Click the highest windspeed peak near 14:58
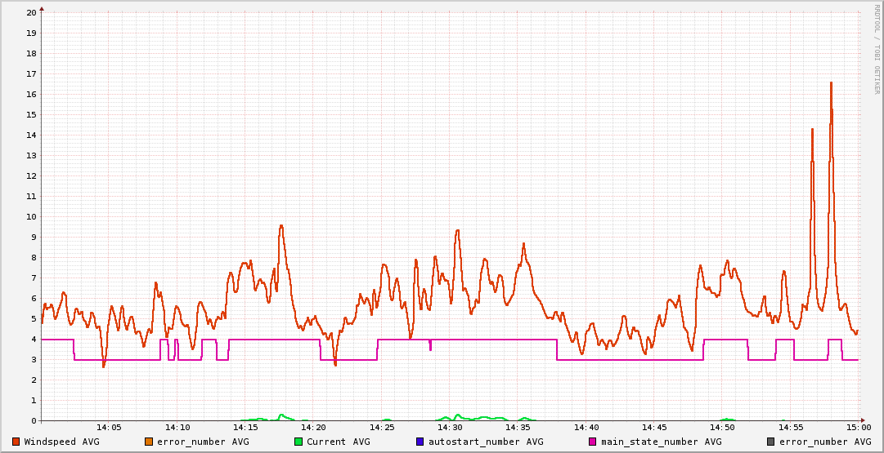 (831, 82)
